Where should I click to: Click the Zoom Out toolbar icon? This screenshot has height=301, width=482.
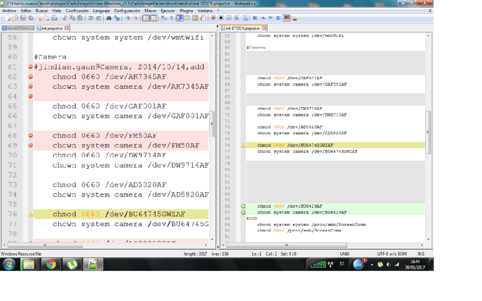click(x=135, y=18)
